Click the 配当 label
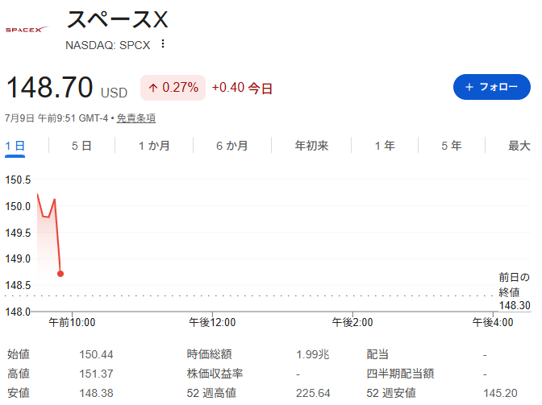 [377, 354]
